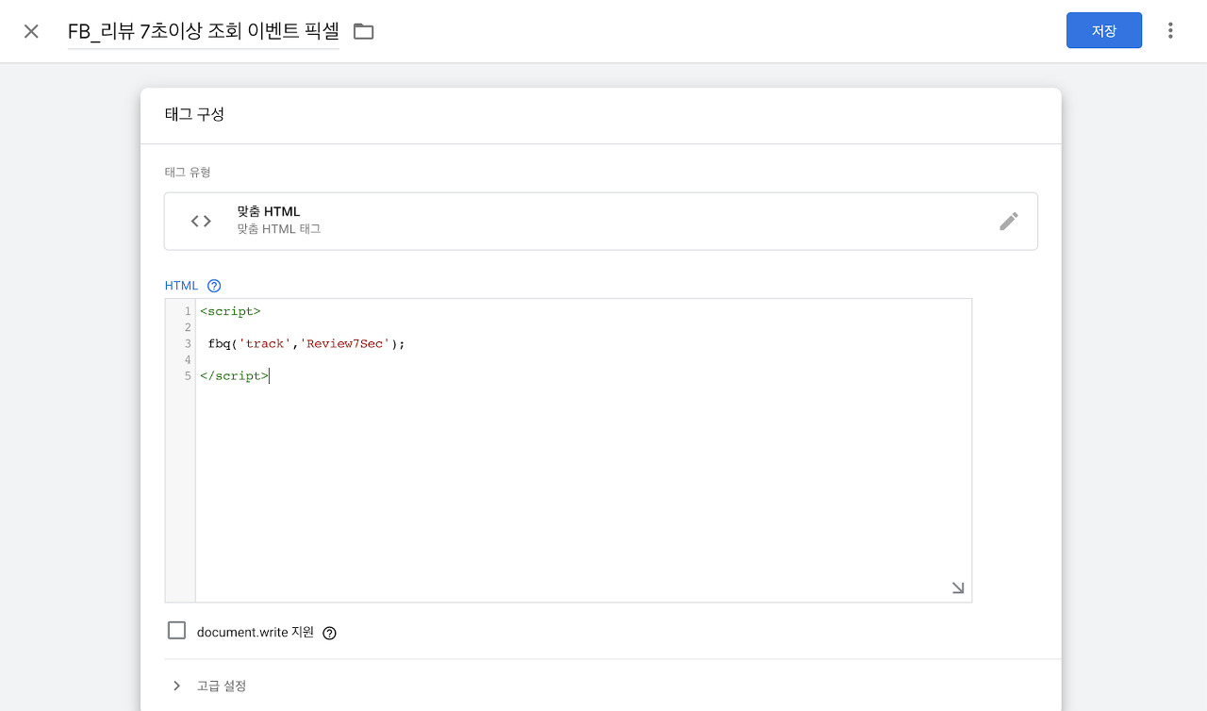Open the three-dot more options menu
Viewport: 1207px width, 711px height.
(x=1170, y=30)
